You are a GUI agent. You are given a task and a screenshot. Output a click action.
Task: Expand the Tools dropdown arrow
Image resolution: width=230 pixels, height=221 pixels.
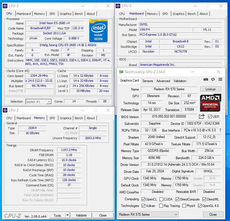(x=67, y=215)
